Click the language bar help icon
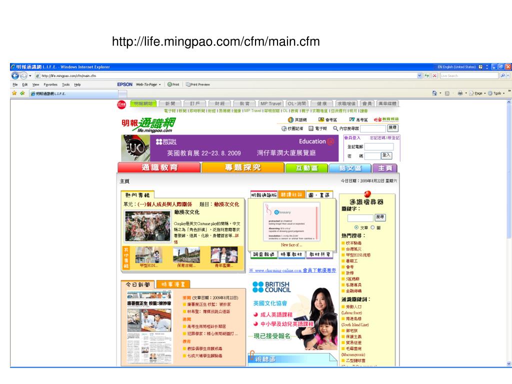 click(480, 67)
